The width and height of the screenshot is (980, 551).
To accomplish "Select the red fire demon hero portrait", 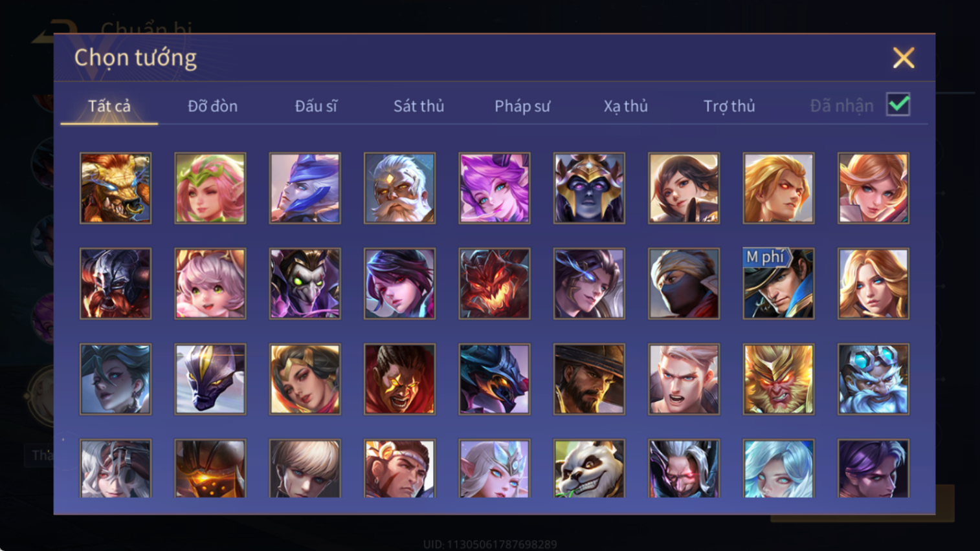I will tap(495, 283).
